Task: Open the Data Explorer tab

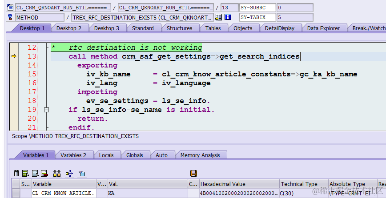Action: coord(323,28)
